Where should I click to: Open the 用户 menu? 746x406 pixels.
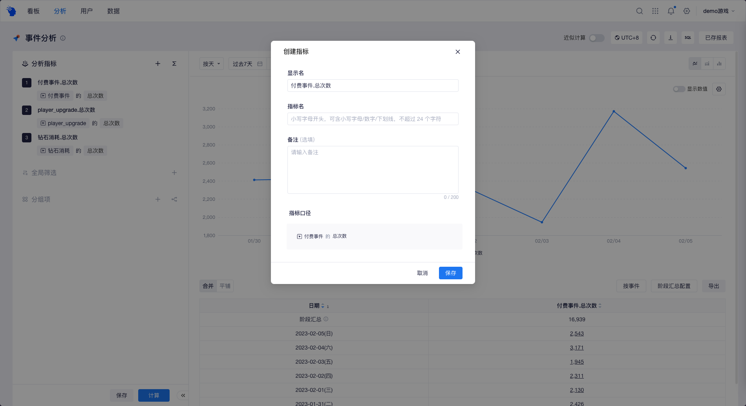(86, 11)
